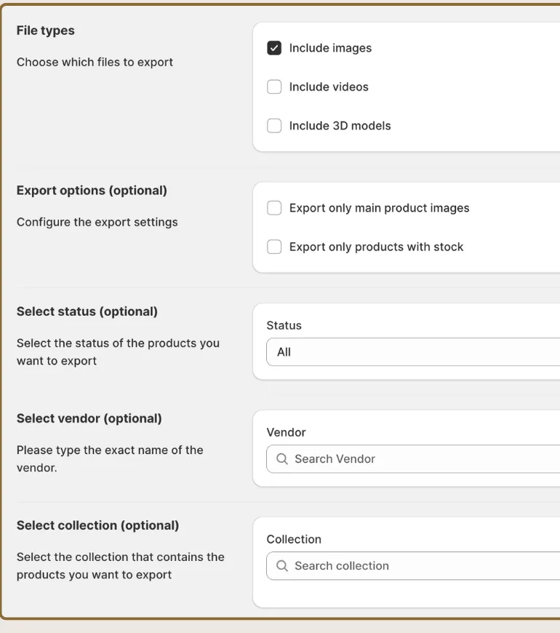Click the Select status (optional) heading
This screenshot has width=560, height=633.
[87, 311]
